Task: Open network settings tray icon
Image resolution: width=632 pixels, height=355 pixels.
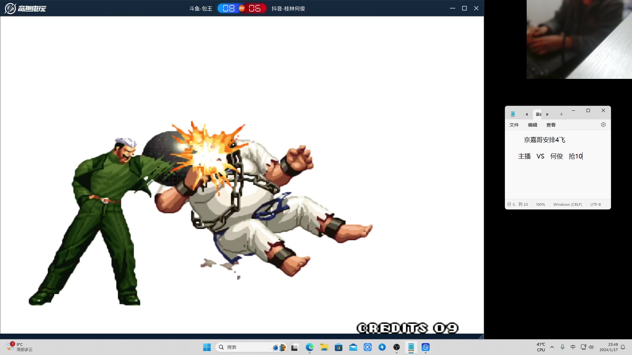Action: tap(583, 347)
